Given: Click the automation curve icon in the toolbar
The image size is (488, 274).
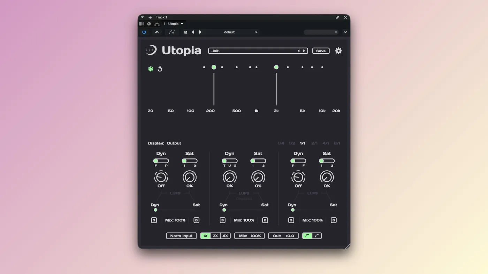Looking at the screenshot, I should point(172,32).
